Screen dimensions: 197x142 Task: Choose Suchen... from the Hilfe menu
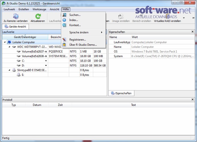point(83,15)
